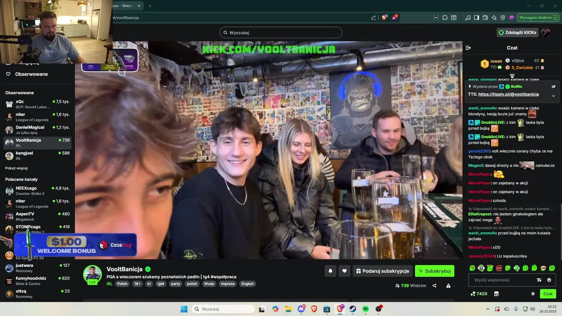Click the first green heart-eyes emote in quick emote bar
The width and height of the screenshot is (562, 316).
coord(472,268)
